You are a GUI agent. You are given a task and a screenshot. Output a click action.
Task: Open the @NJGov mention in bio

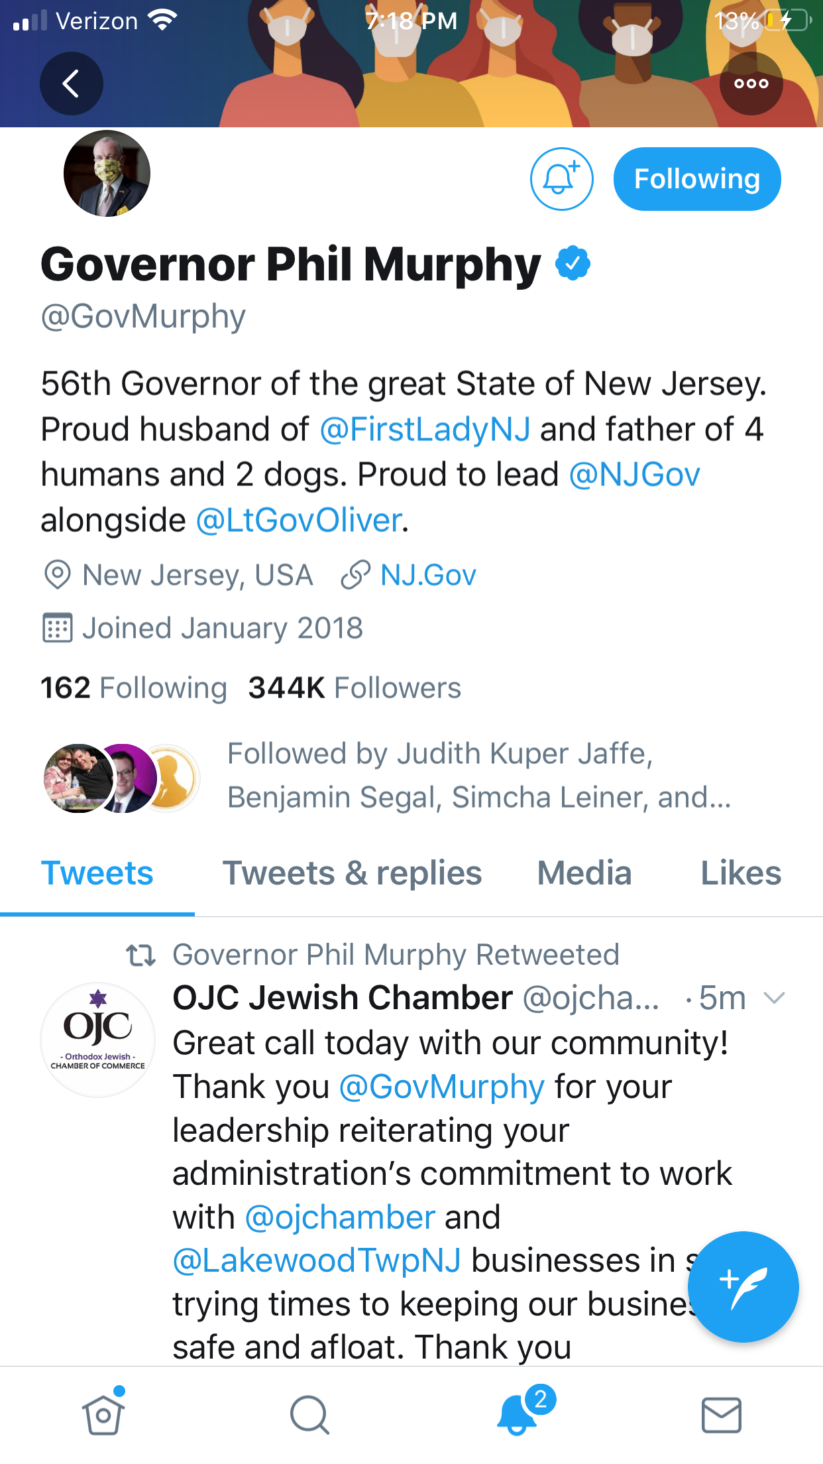[x=634, y=475]
